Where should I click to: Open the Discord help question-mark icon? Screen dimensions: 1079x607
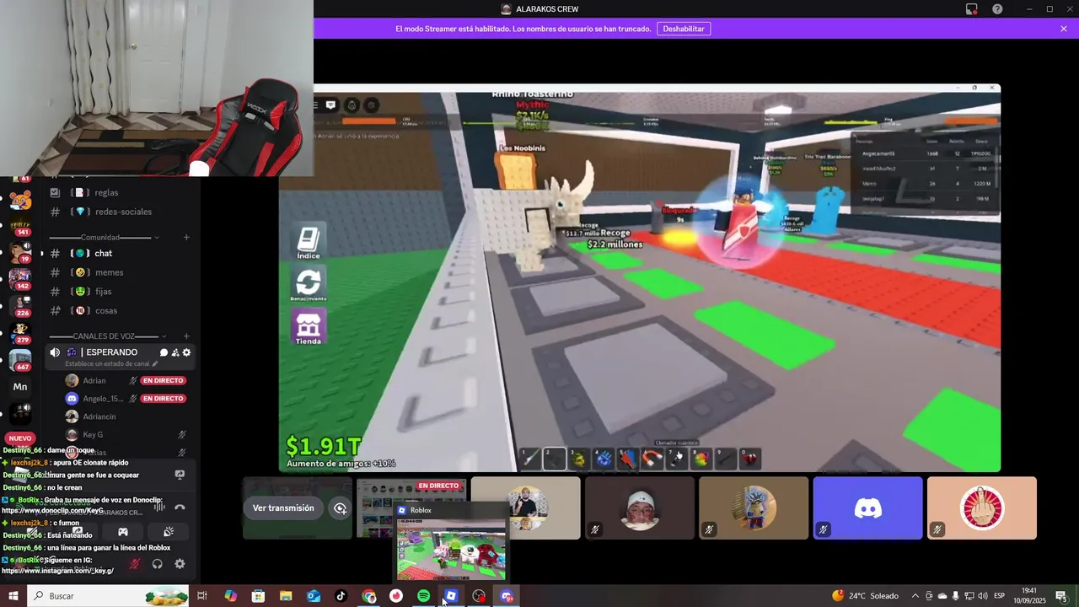click(997, 9)
